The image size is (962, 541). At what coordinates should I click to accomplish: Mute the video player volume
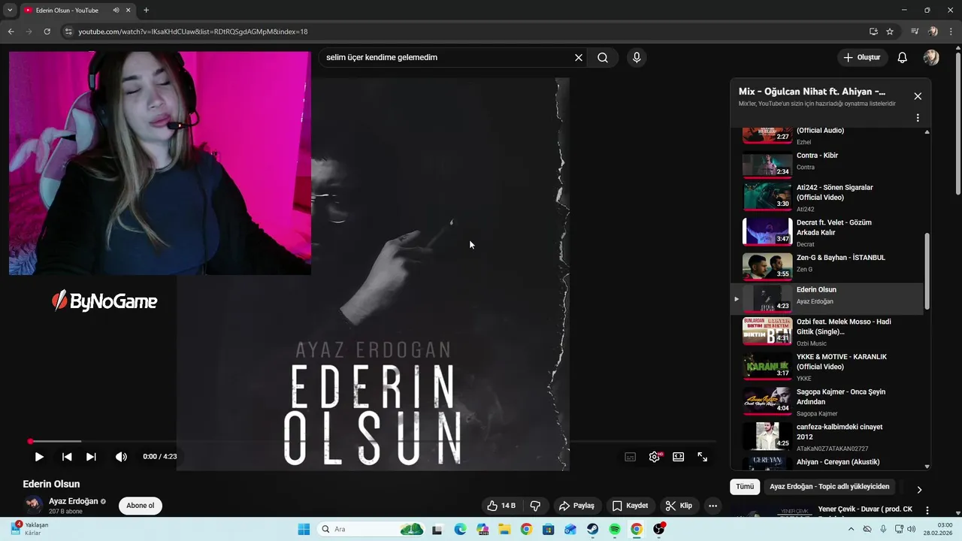[121, 457]
